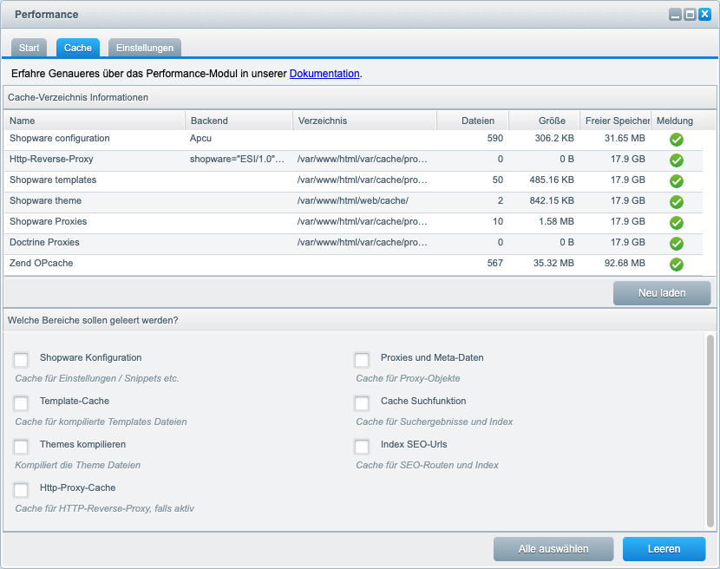720x569 pixels.
Task: Toggle the Http-Proxy-Cache checkbox
Action: click(21, 490)
